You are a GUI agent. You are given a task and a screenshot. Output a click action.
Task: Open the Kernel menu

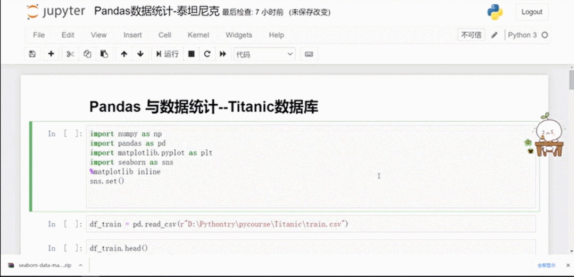[x=198, y=35]
